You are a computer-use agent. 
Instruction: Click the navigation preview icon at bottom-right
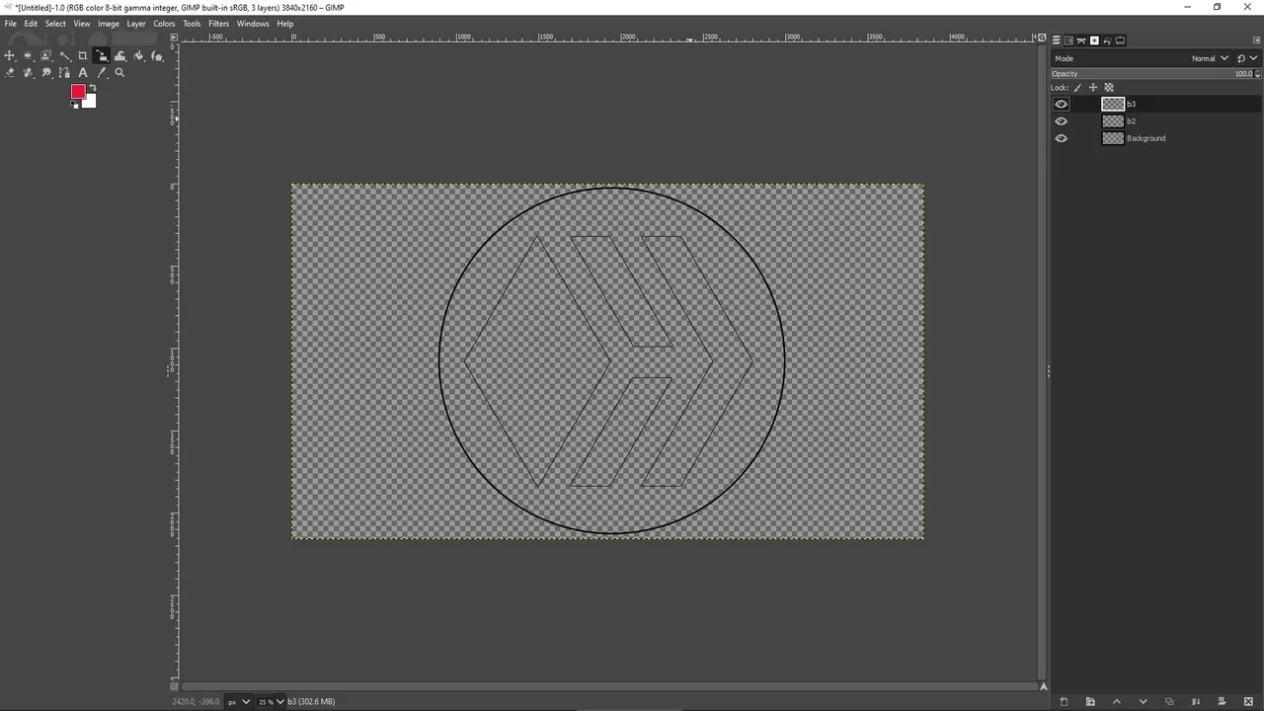1043,685
